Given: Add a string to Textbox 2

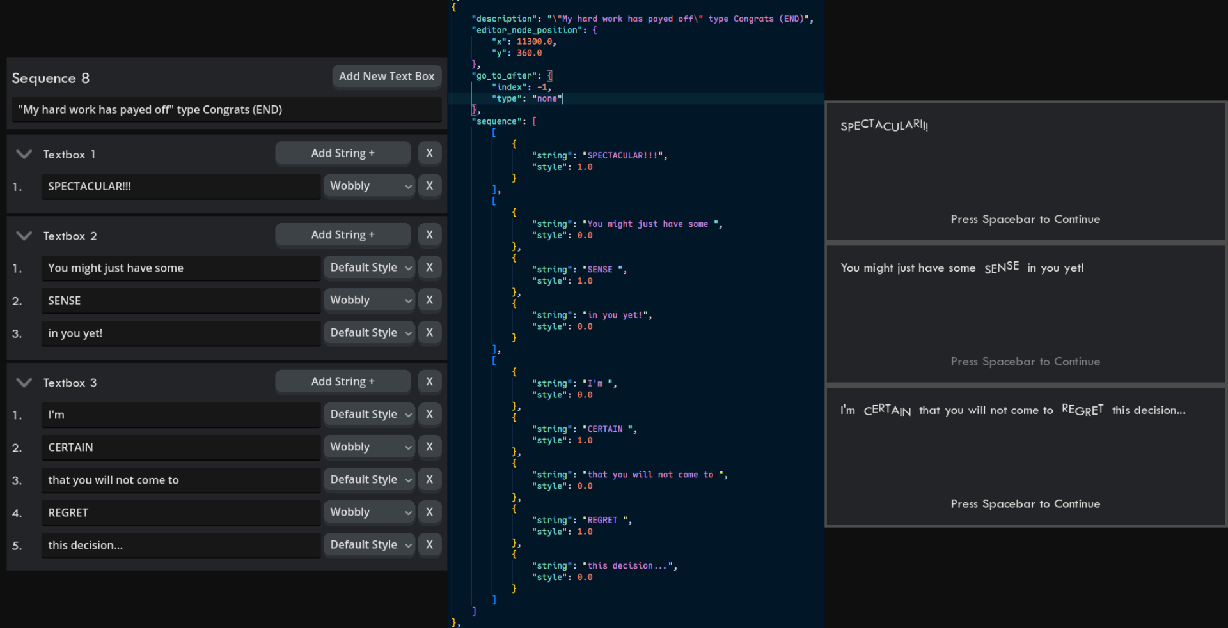Looking at the screenshot, I should point(343,235).
